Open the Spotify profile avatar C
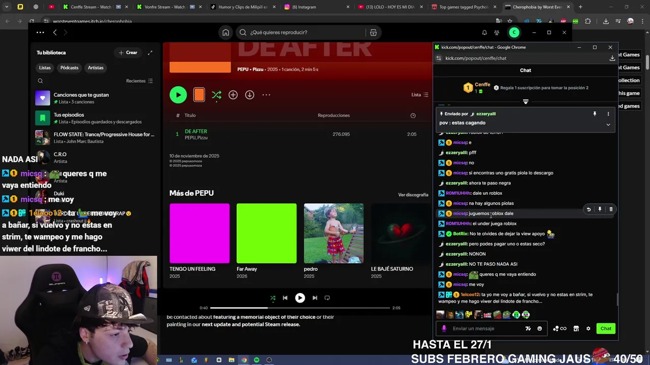This screenshot has height=365, width=650. pos(514,32)
